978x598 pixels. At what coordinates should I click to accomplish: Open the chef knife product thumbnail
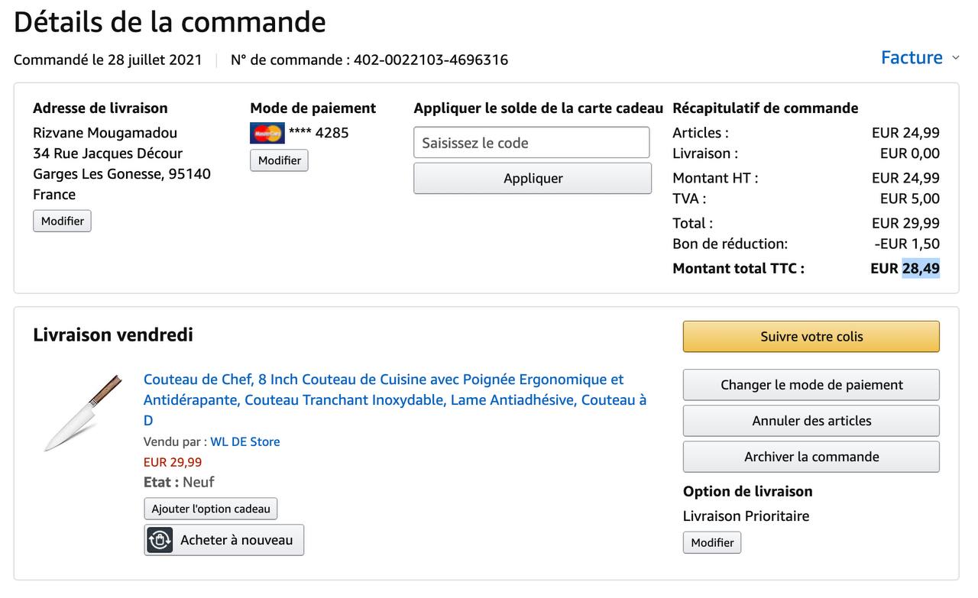click(x=83, y=412)
